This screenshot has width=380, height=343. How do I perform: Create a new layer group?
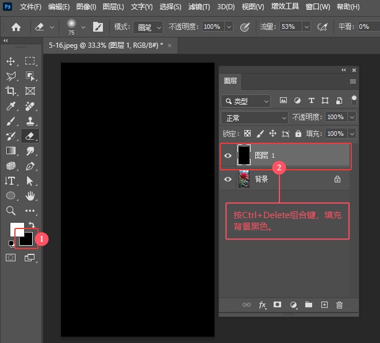pos(309,304)
